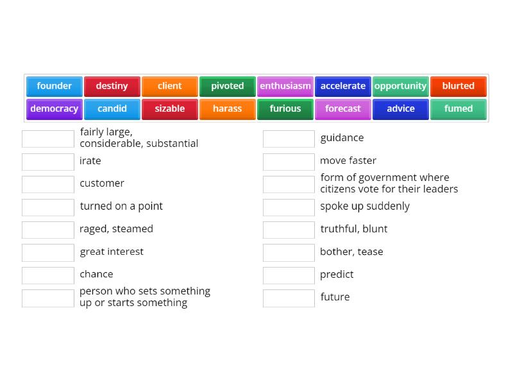Select the empty slot beside "truthful, blunt"

click(289, 230)
